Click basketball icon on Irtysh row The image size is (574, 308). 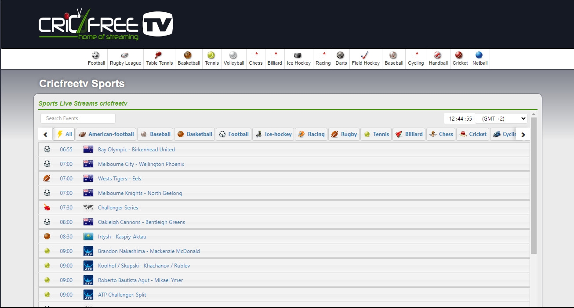click(x=47, y=236)
